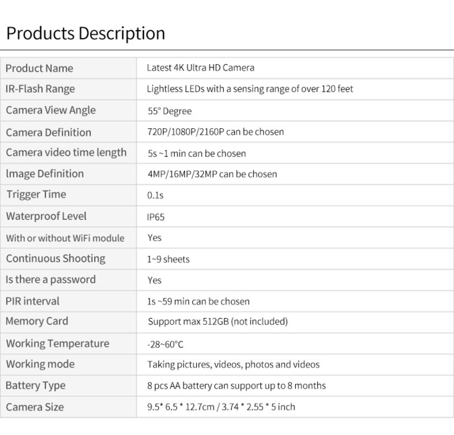
Task: Click the PIR interval 1s~59 min value
Action: (198, 301)
